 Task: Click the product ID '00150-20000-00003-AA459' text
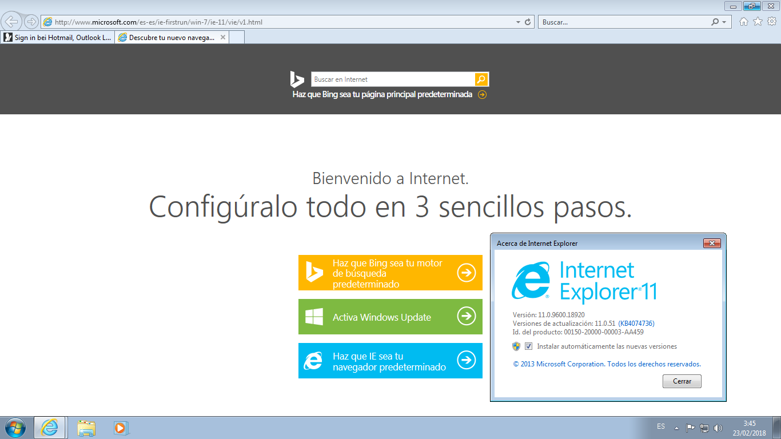[603, 332]
